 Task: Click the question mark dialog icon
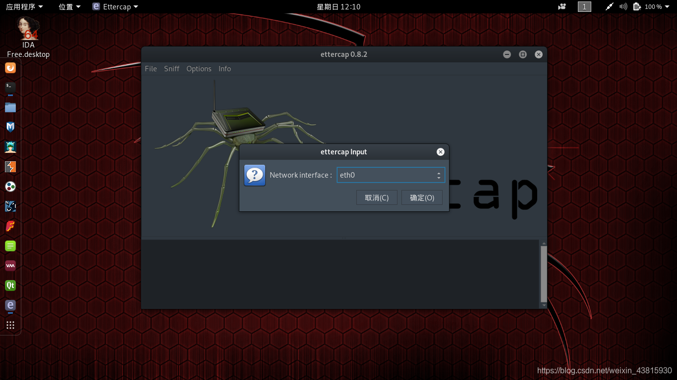coord(255,175)
